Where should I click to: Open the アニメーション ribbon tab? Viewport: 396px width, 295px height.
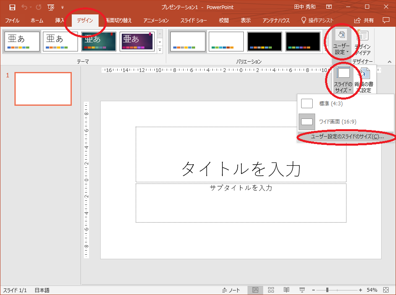(156, 20)
